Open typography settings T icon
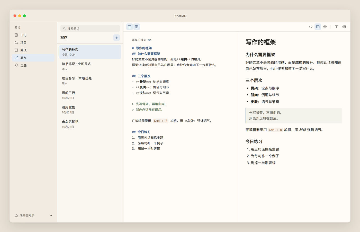The width and height of the screenshot is (360, 232). point(336,27)
